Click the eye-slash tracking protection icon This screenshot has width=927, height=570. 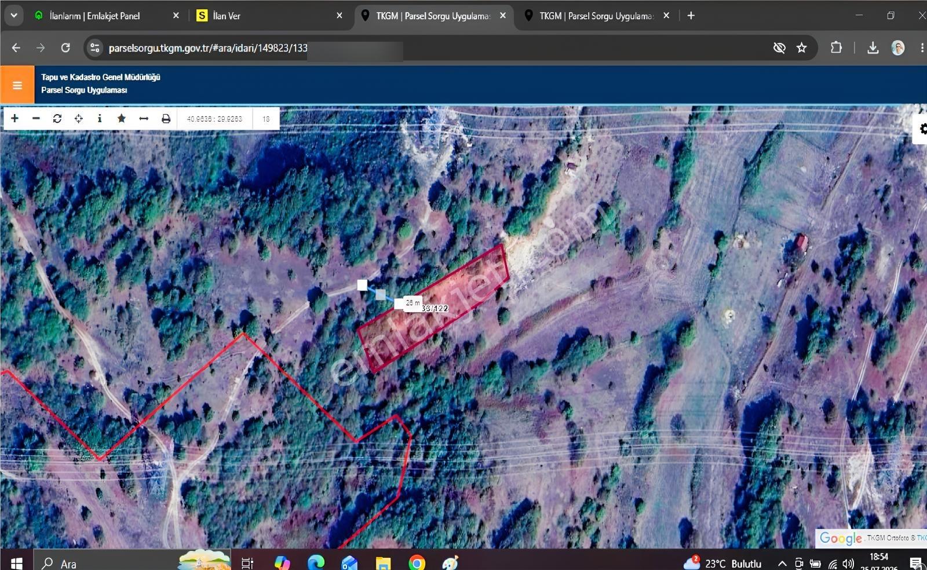[779, 48]
